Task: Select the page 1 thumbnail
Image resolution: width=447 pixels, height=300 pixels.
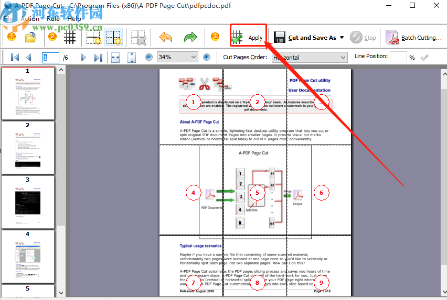Action: point(28,93)
